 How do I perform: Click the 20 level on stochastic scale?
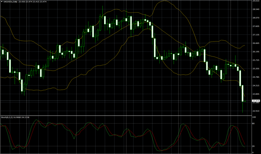click(x=253, y=146)
